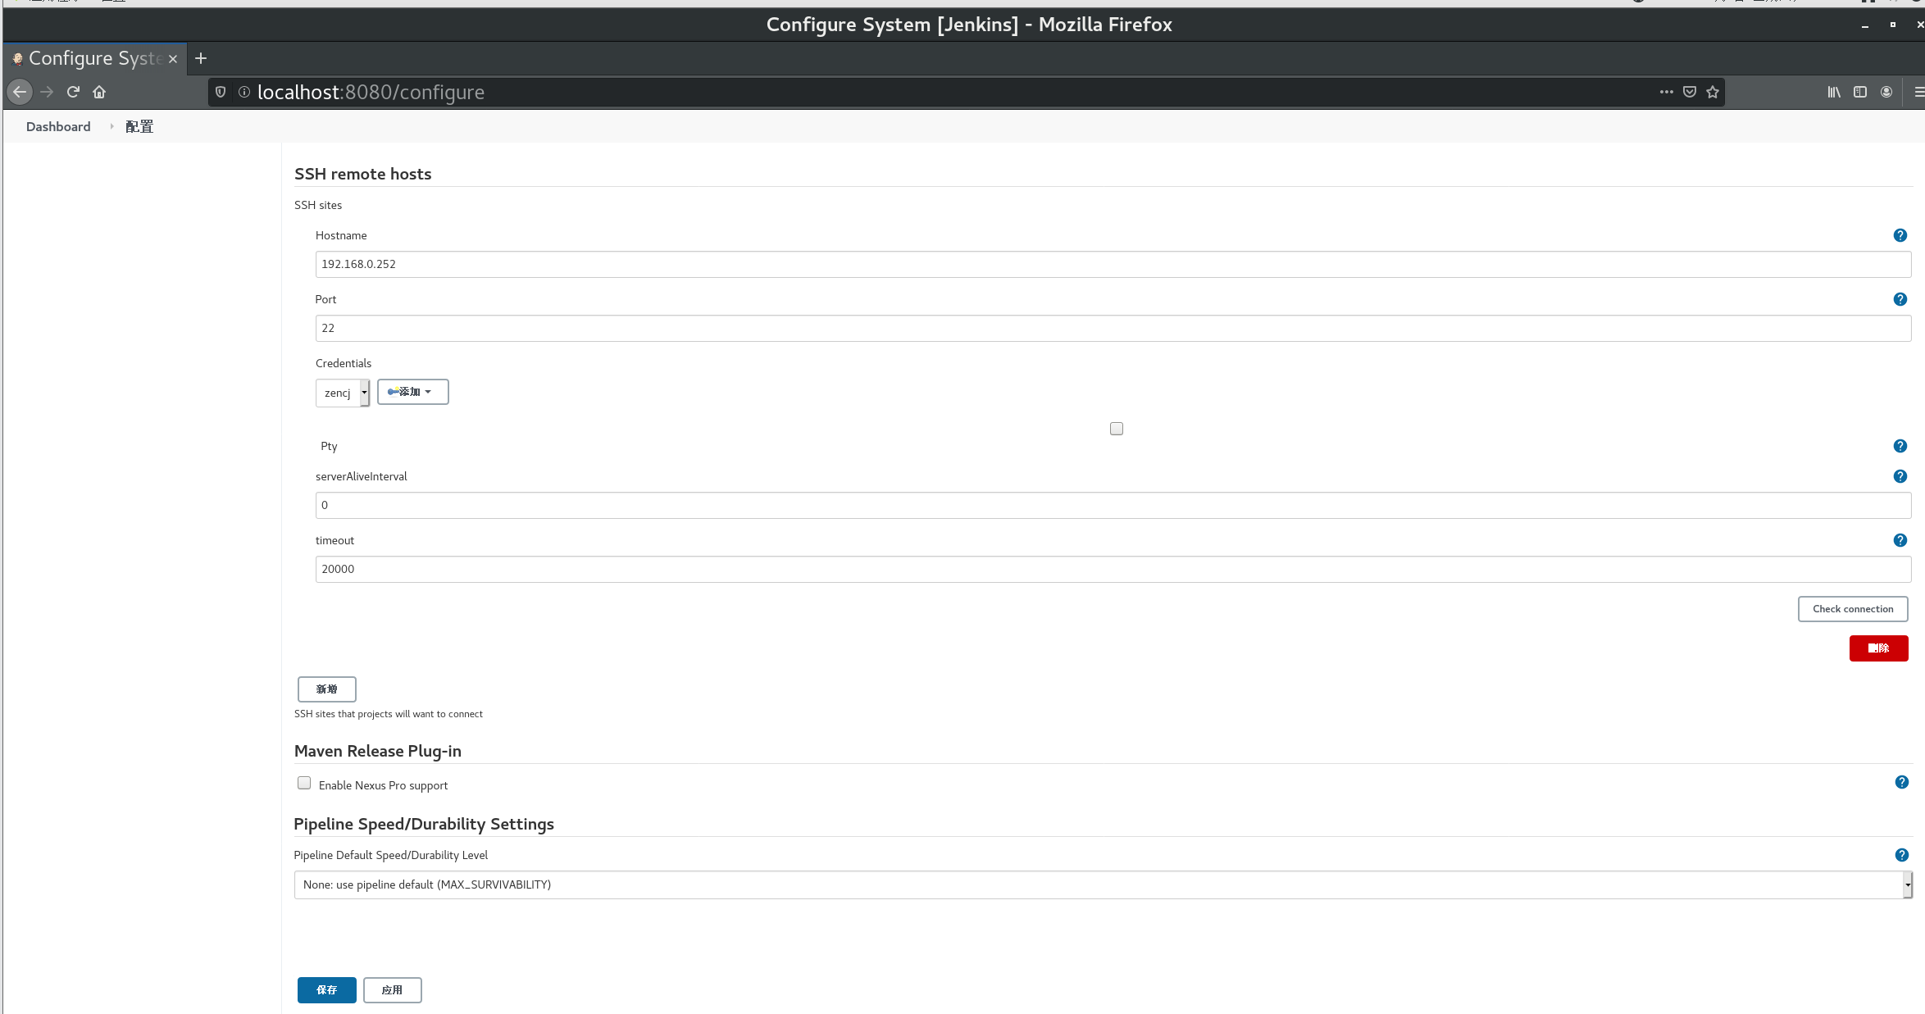Click 'SSH sites that projects will want to connect'
The image size is (1925, 1014).
pyautogui.click(x=389, y=714)
